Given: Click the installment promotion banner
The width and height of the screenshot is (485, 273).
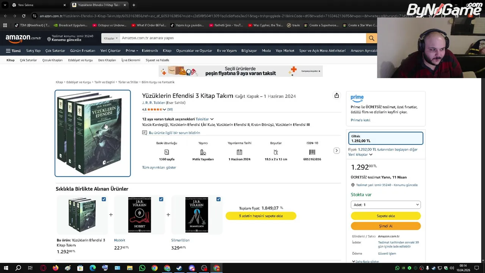Looking at the screenshot, I should click(x=241, y=71).
